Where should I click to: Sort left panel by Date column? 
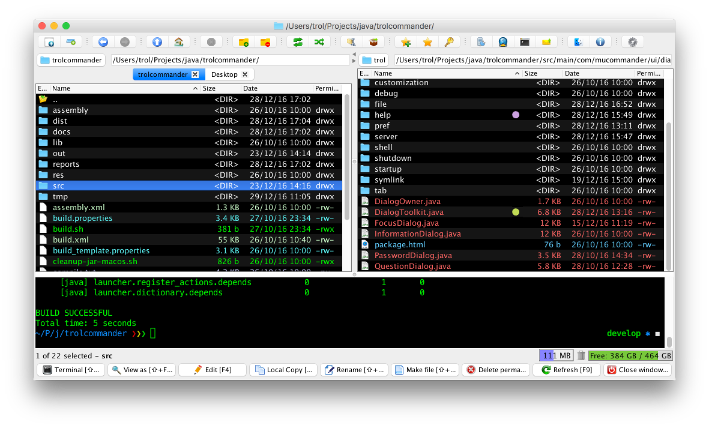click(x=277, y=89)
